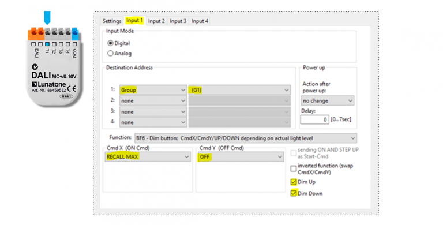Screen dimensions: 443x225
Task: Open the Action after power up dropdown
Action: [x=328, y=100]
